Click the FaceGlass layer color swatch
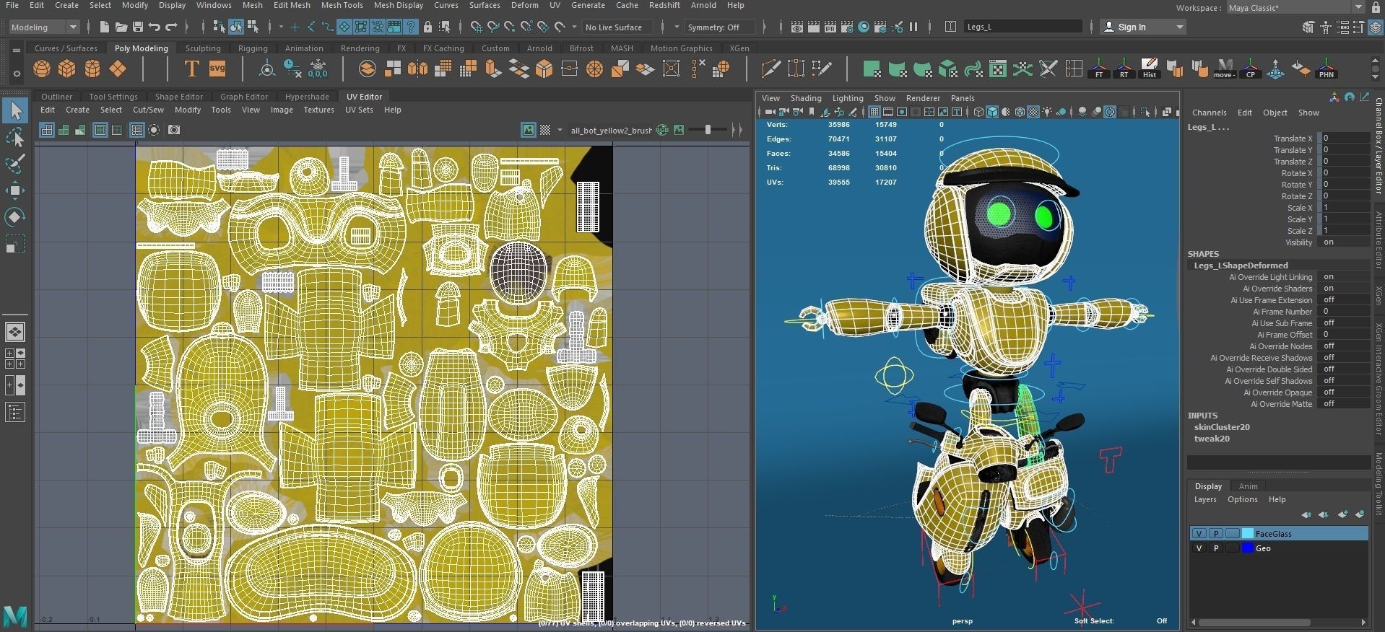This screenshot has width=1385, height=632. [x=1247, y=534]
